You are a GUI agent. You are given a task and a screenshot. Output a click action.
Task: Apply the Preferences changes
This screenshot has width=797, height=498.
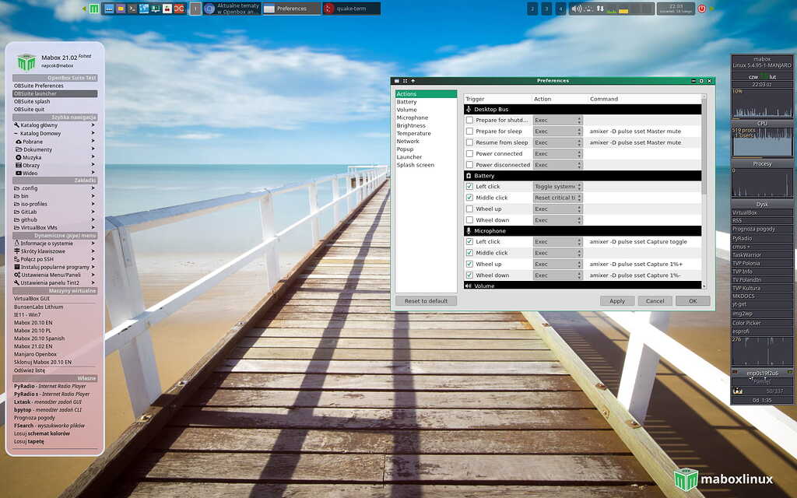coord(616,300)
